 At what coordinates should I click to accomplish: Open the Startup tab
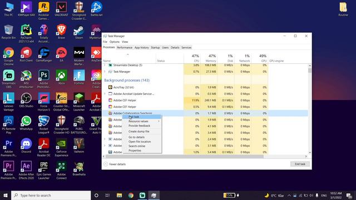[x=155, y=48]
